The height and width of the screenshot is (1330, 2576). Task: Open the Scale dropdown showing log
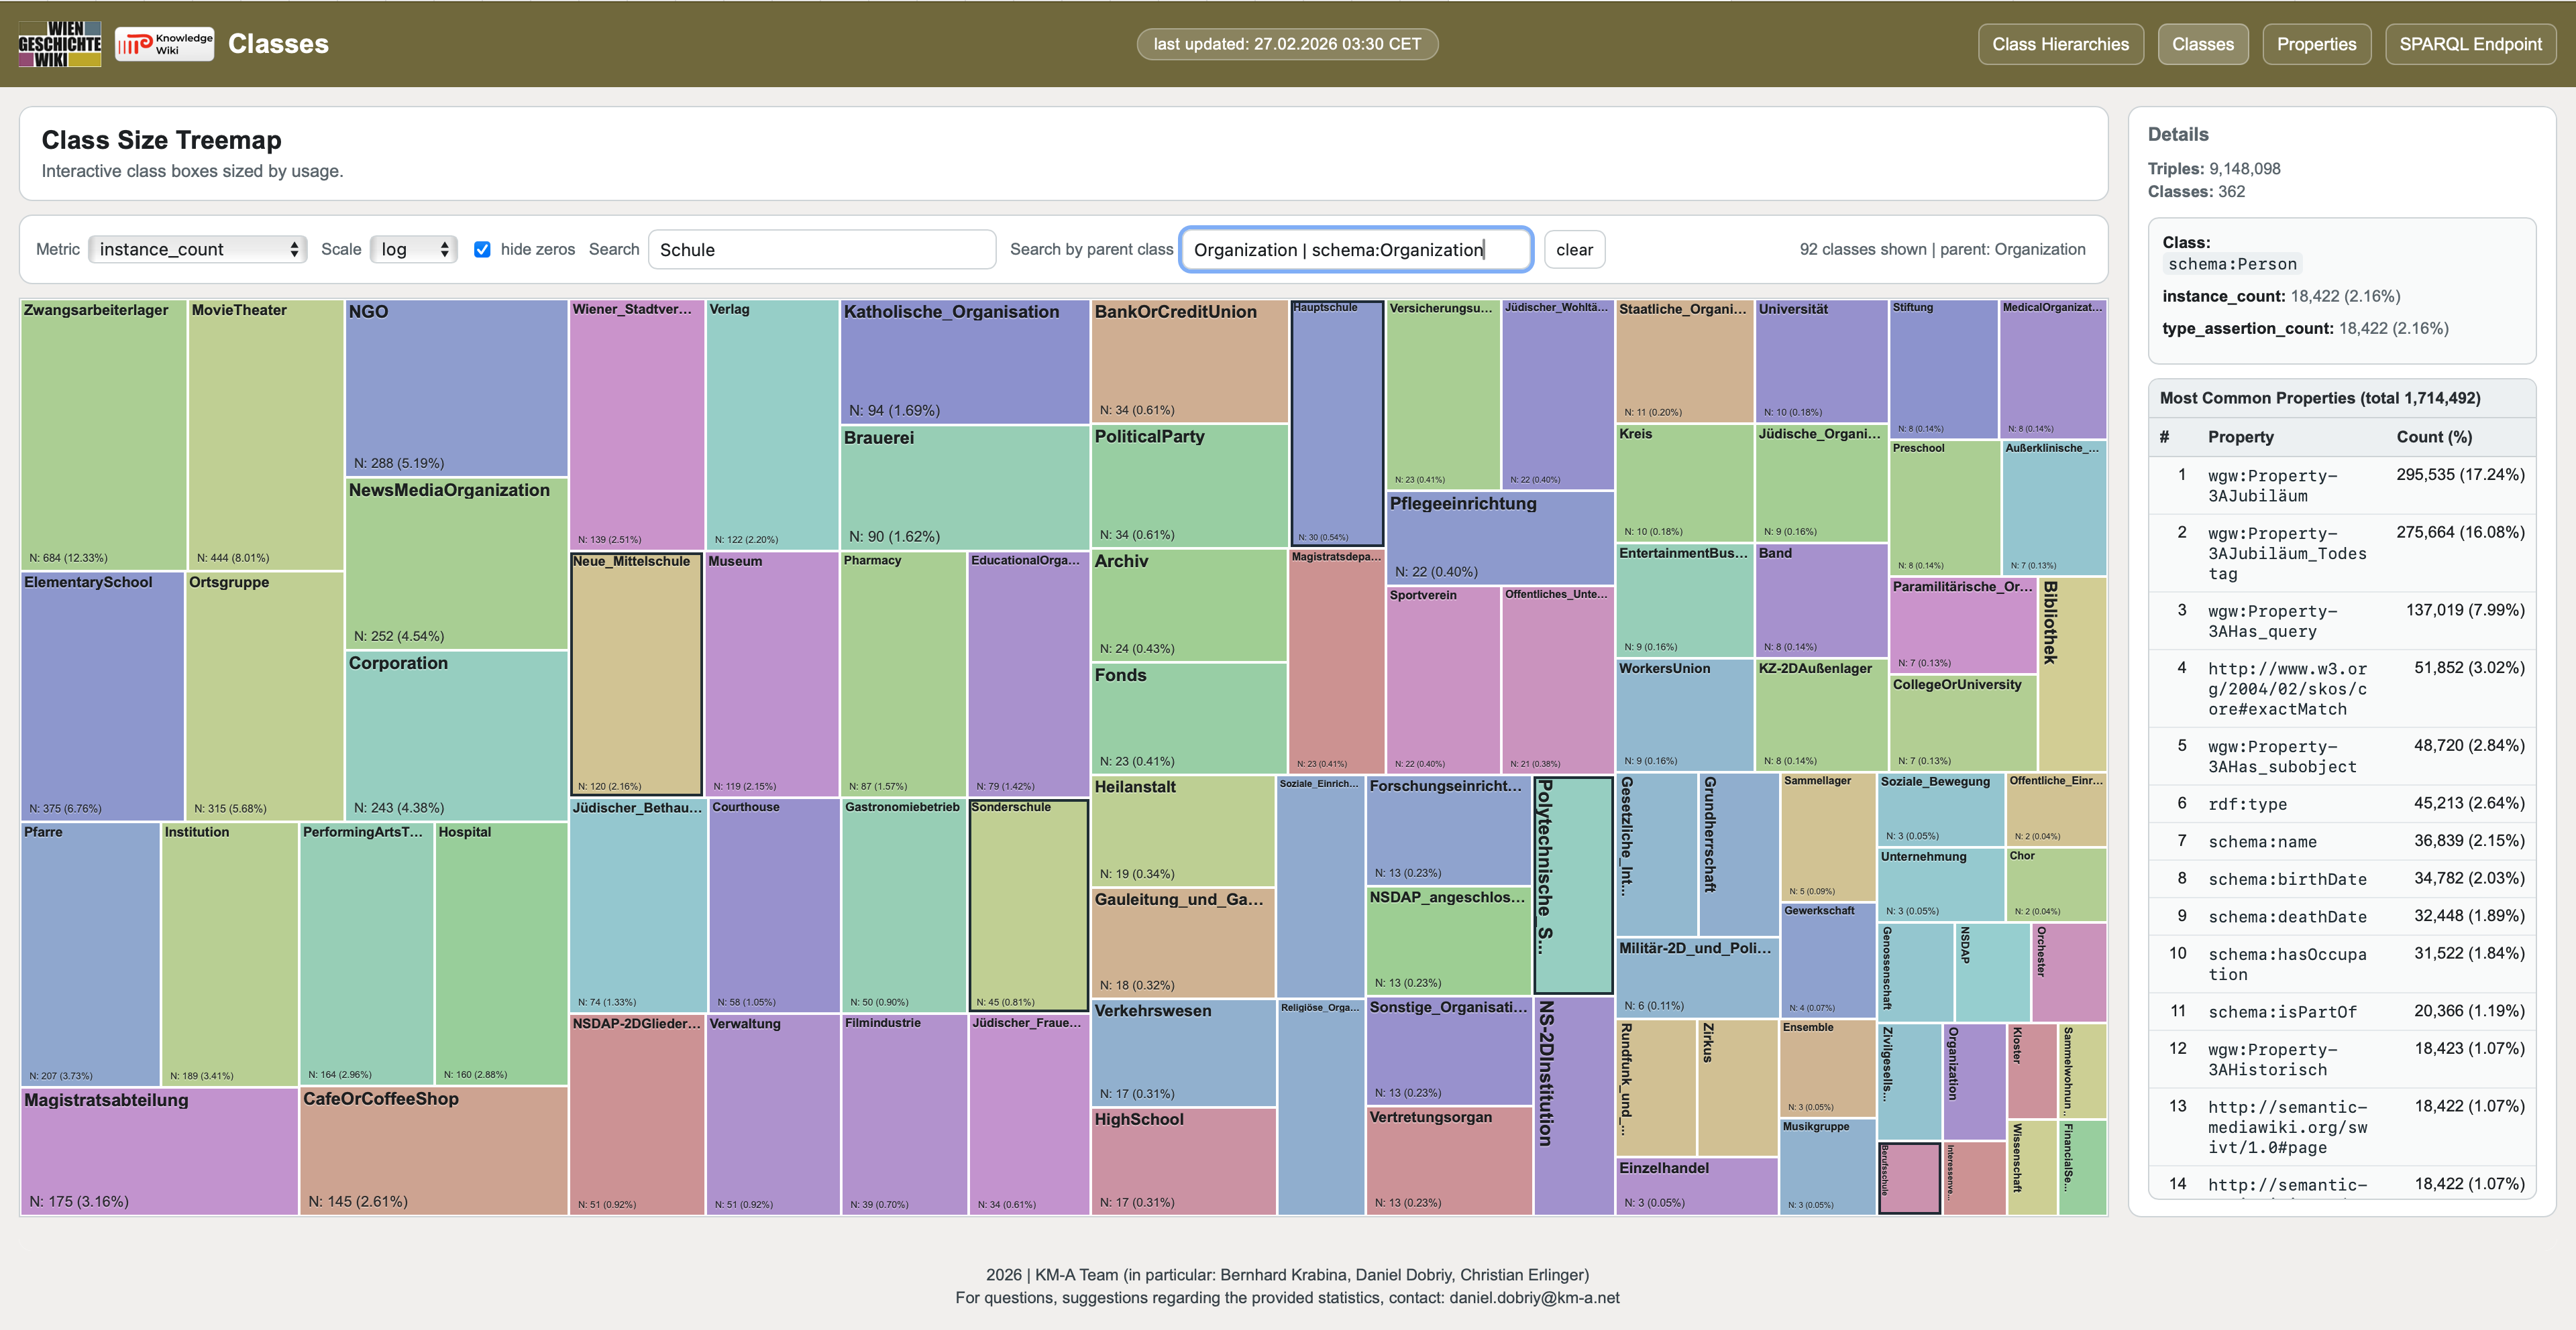point(413,249)
